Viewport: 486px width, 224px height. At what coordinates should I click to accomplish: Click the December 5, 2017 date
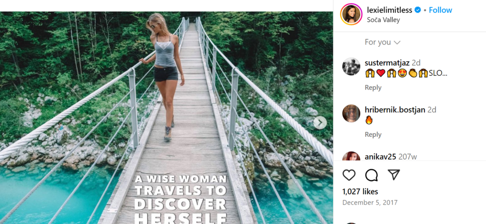click(x=370, y=203)
